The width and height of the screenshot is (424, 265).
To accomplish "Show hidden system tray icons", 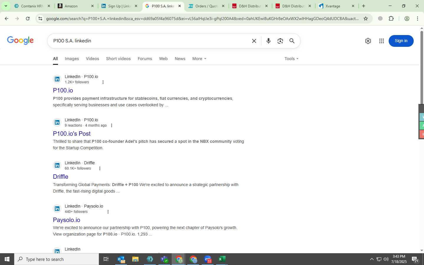I will pos(372,259).
